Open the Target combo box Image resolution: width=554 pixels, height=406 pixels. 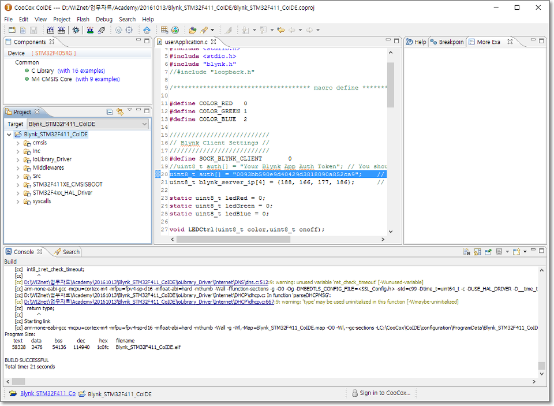pyautogui.click(x=88, y=124)
